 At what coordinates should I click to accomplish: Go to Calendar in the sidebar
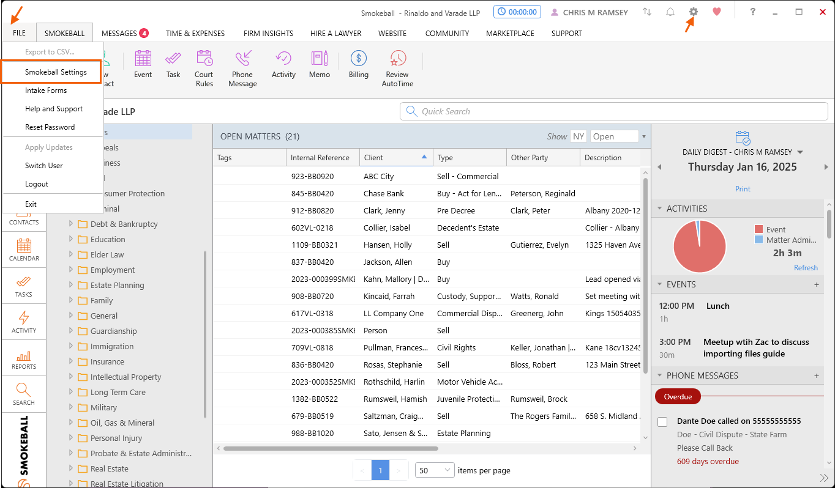coord(24,250)
